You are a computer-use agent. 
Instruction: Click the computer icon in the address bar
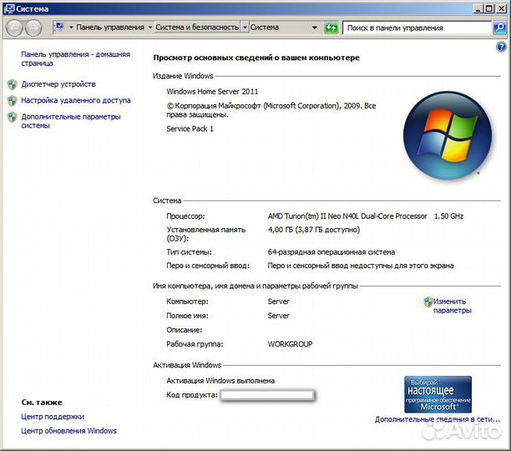tap(59, 27)
